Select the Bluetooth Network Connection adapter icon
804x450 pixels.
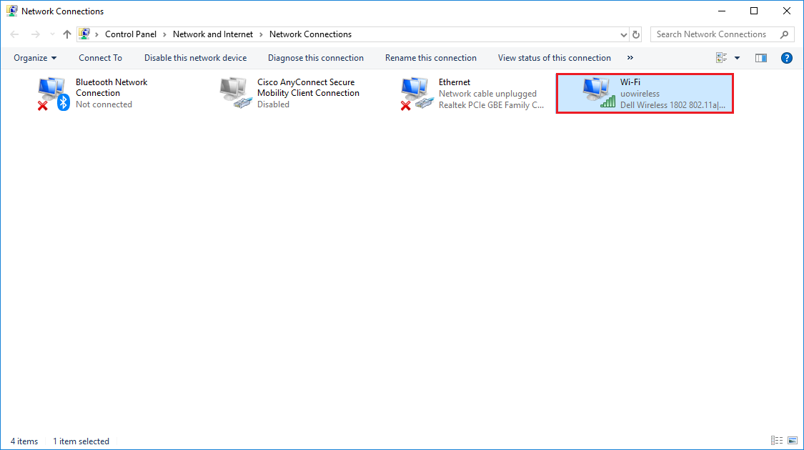54,94
